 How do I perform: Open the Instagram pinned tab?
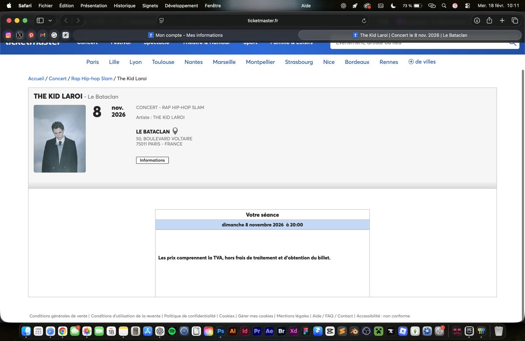pyautogui.click(x=8, y=35)
